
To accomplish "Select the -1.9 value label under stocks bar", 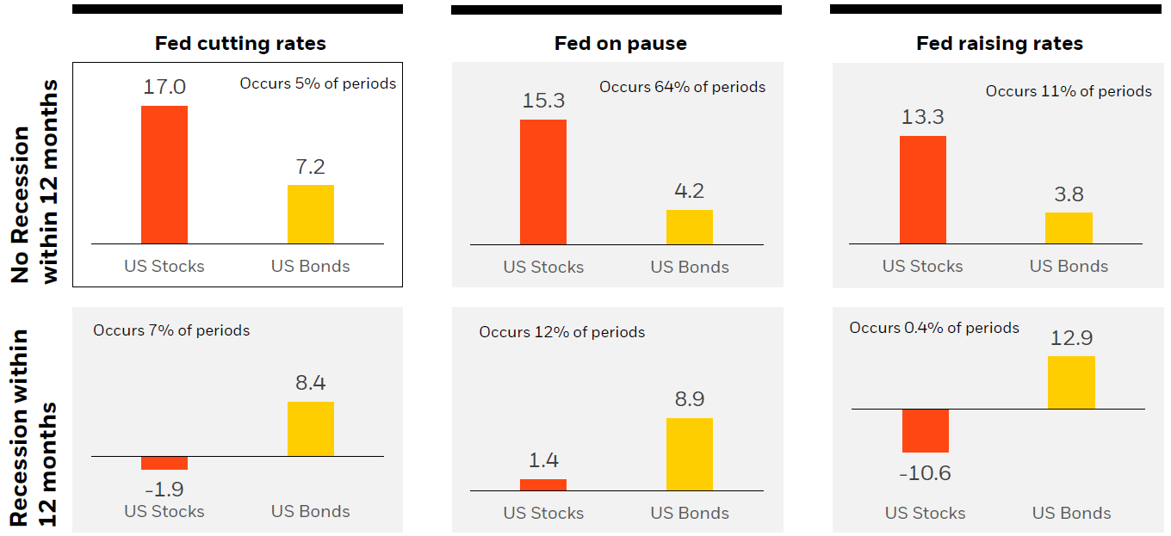I will [164, 489].
